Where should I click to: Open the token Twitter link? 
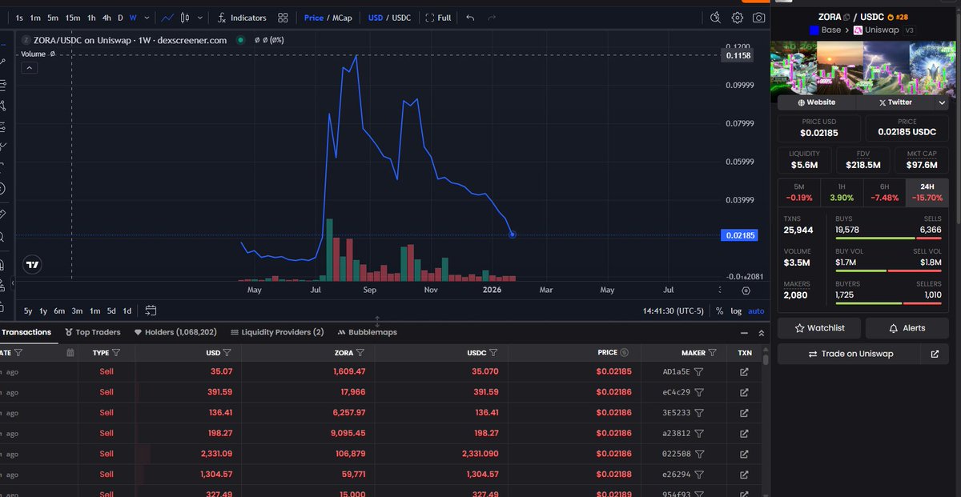click(x=895, y=102)
